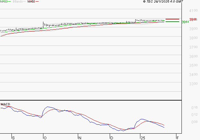Select the S month marker on time axis
This screenshot has height=140, width=200.
(x=13, y=138)
